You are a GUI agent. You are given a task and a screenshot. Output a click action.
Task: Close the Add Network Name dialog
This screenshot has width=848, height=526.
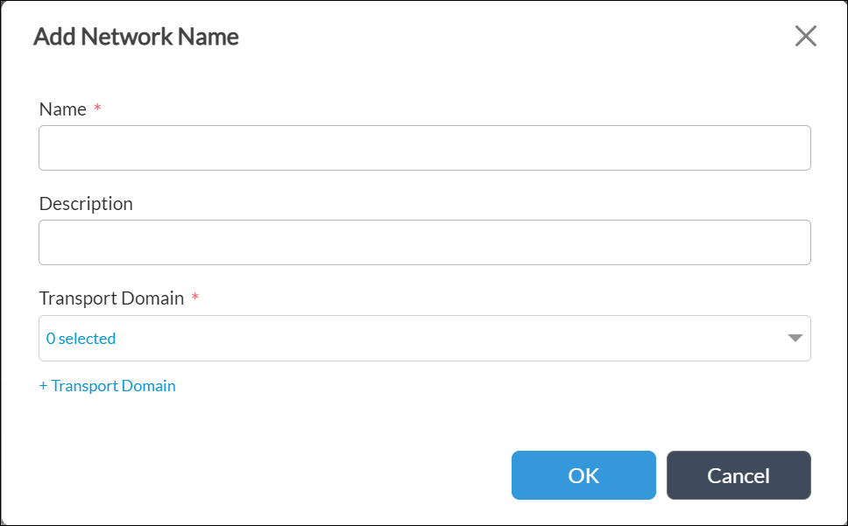[804, 36]
